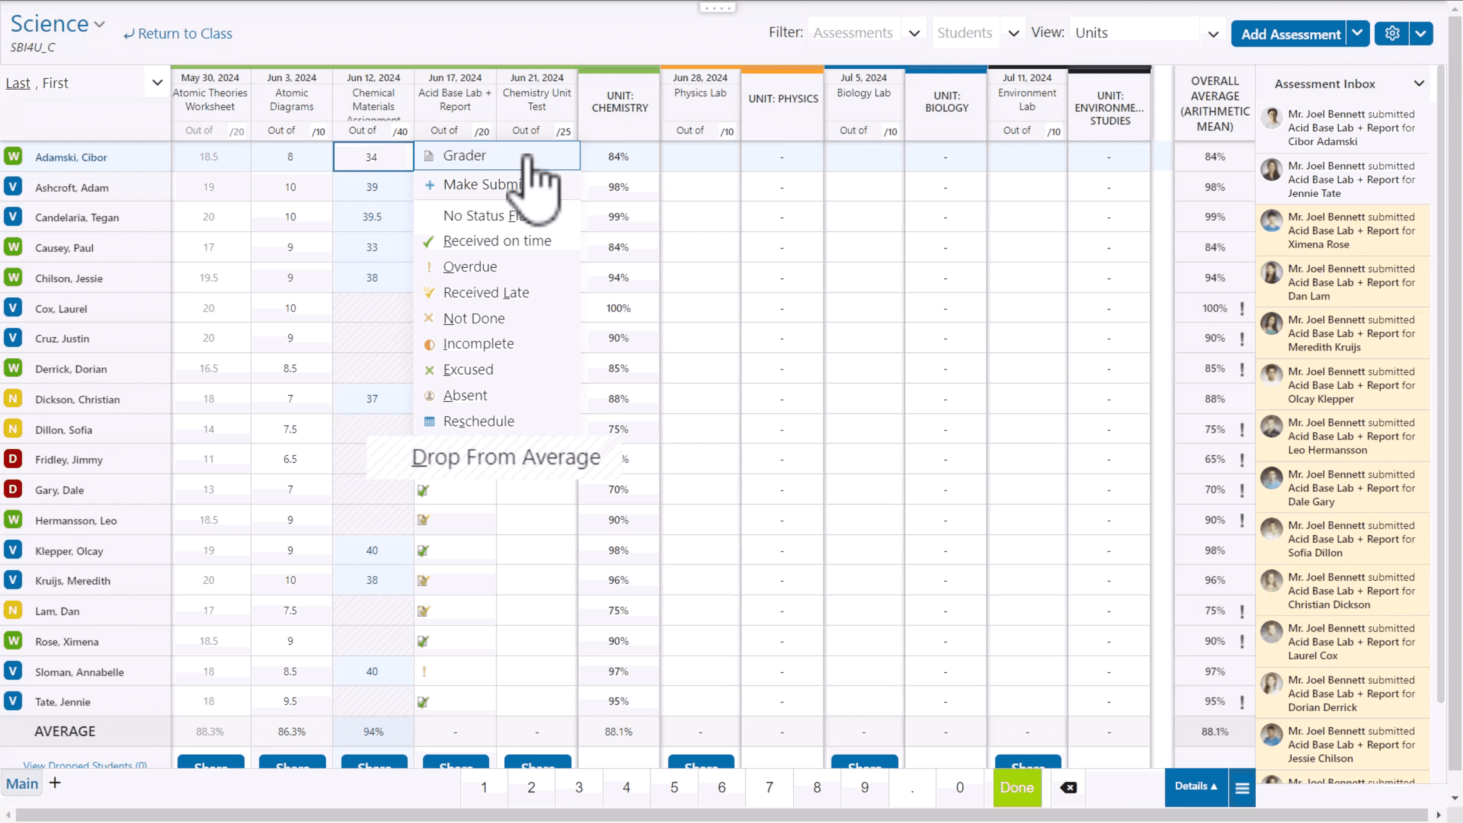Click Ashcroft Adam's V level badge

click(13, 186)
